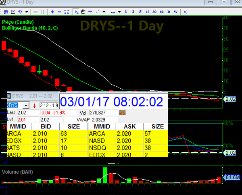The image size is (242, 195).
Task: Select the hand pan tool
Action: (83, 12)
